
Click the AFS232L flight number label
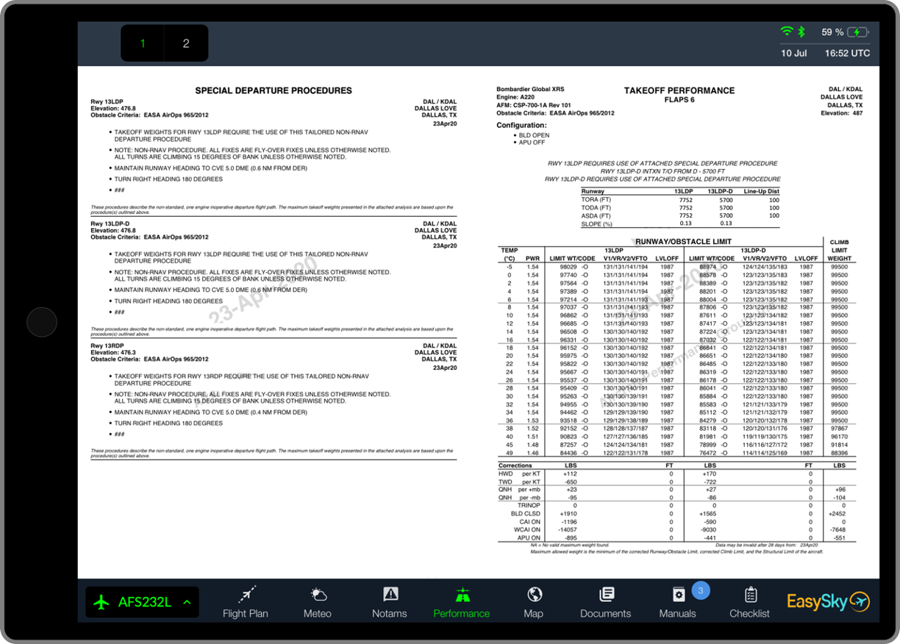(145, 602)
